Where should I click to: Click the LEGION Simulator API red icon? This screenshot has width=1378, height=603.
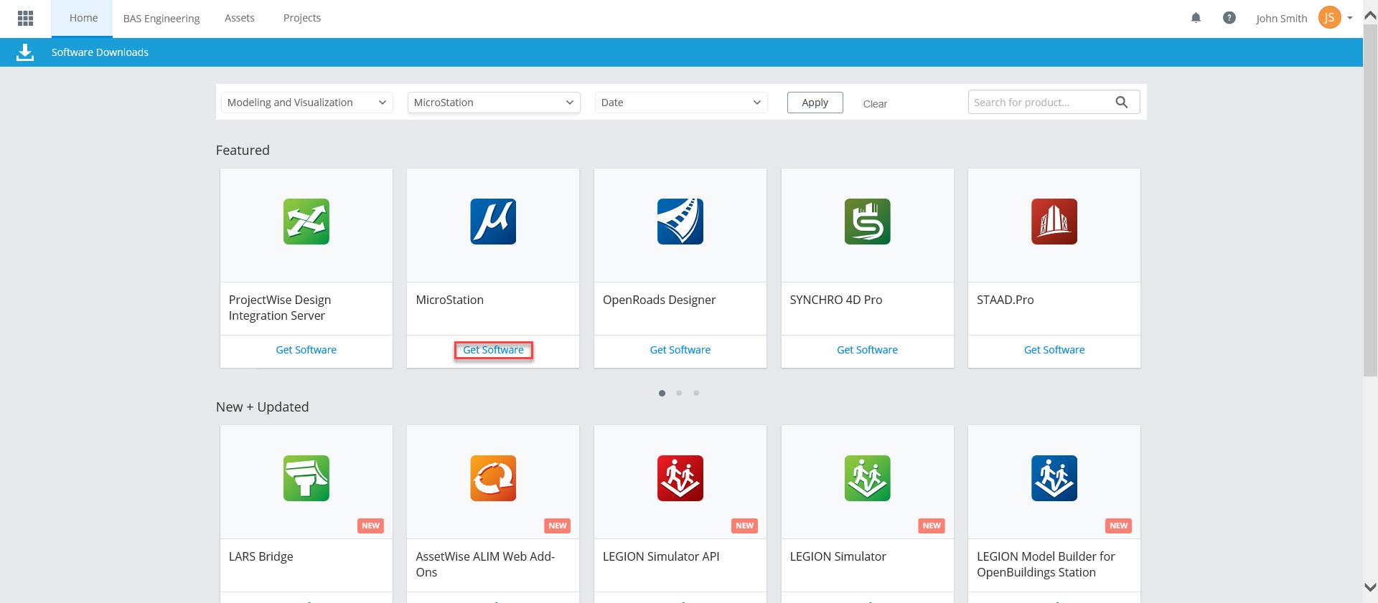pyautogui.click(x=680, y=478)
